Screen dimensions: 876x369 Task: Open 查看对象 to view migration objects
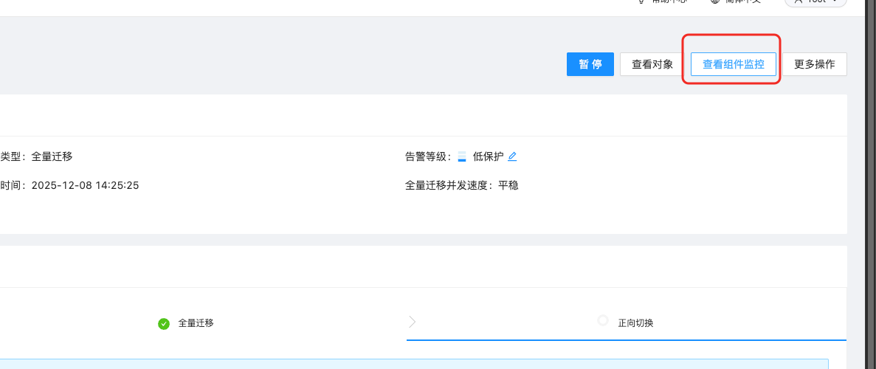(x=652, y=64)
